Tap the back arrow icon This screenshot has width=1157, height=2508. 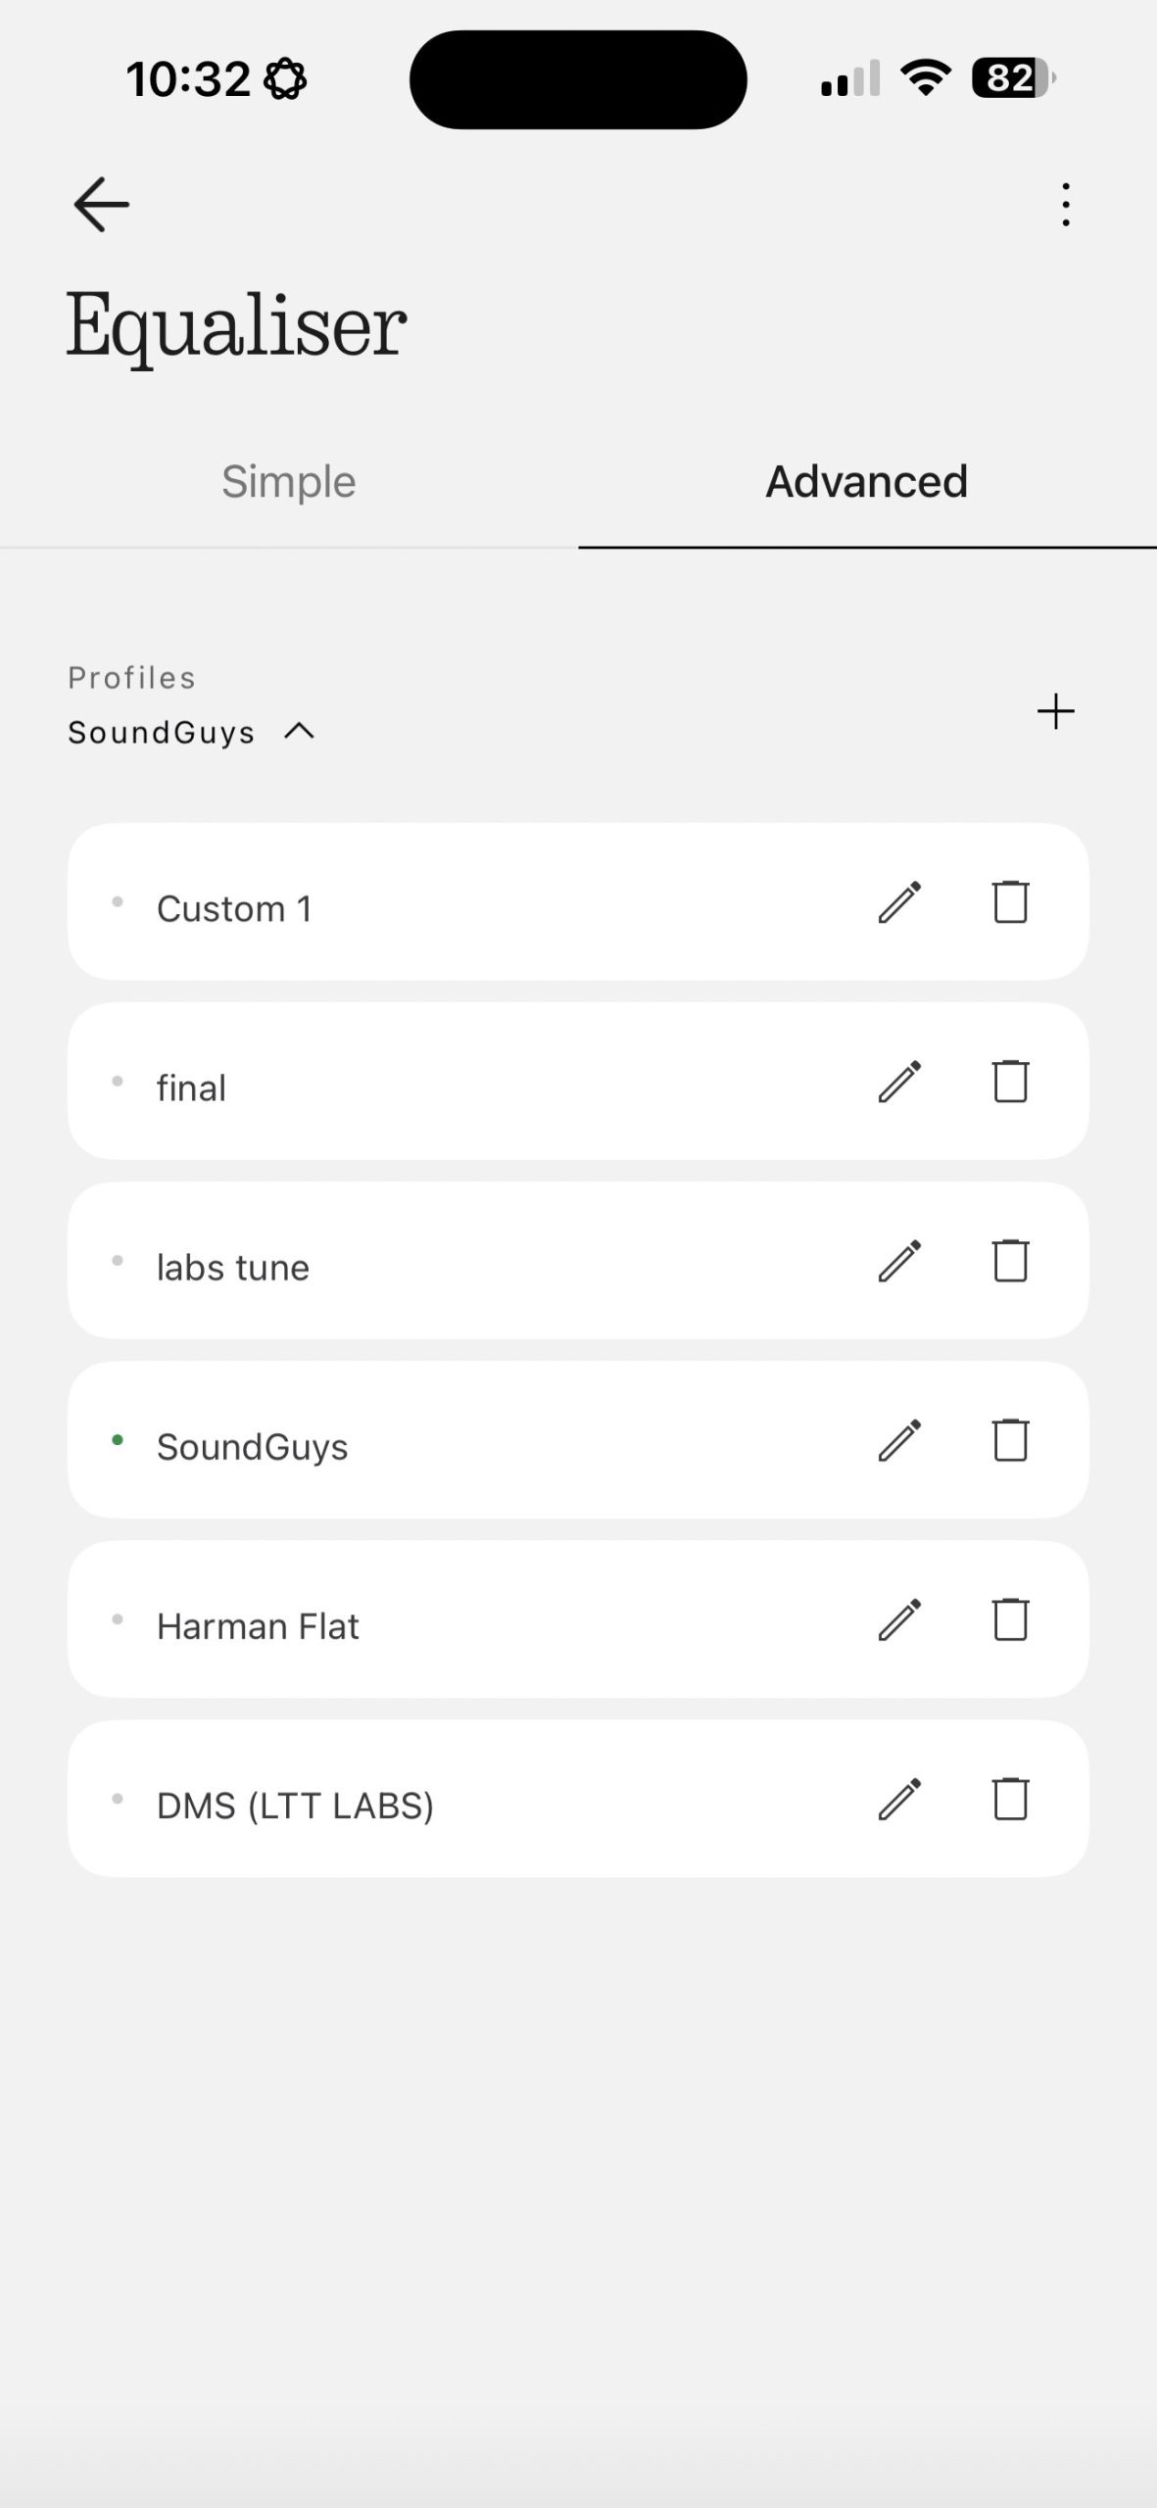(x=102, y=205)
